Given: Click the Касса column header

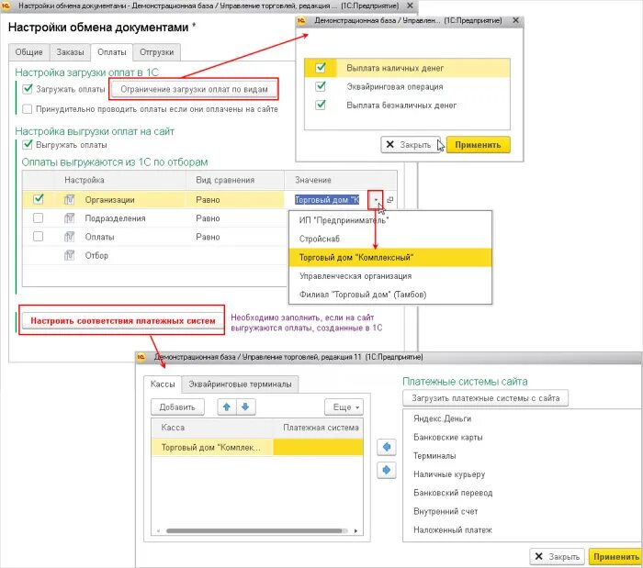Looking at the screenshot, I should pos(211,428).
